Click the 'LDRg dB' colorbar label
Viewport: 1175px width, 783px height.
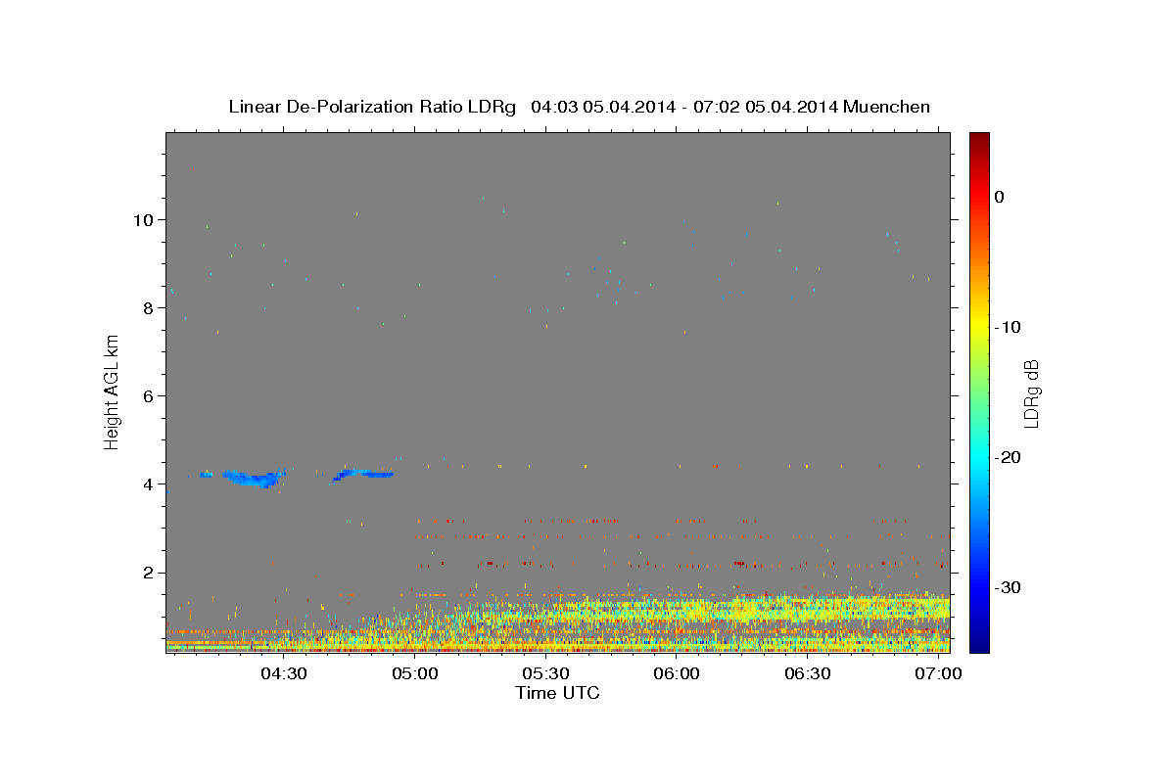[1030, 392]
